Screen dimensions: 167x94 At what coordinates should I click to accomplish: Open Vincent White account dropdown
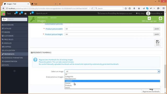156,14
